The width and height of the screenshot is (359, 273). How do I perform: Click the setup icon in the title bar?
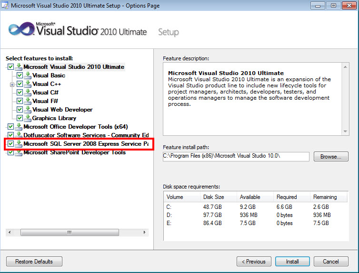(5, 5)
